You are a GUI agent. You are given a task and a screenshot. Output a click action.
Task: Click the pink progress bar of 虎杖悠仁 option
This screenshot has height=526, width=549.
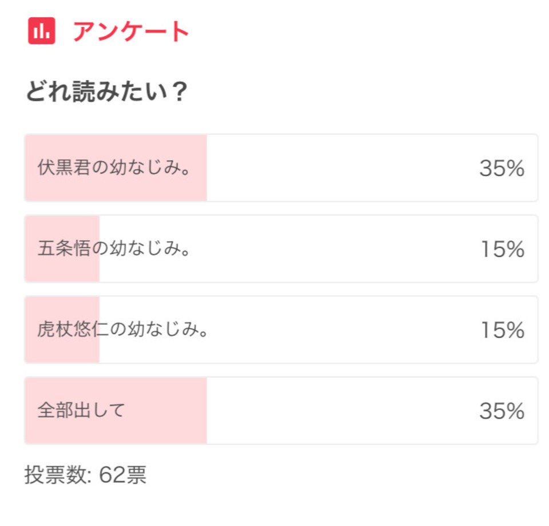[62, 330]
